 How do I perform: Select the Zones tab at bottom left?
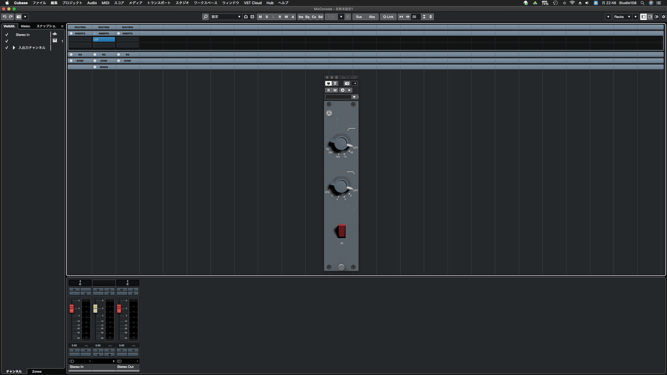point(37,371)
